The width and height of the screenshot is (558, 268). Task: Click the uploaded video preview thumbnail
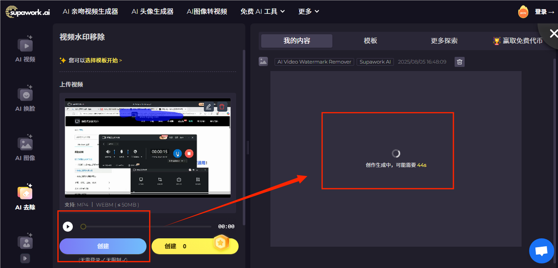point(148,148)
